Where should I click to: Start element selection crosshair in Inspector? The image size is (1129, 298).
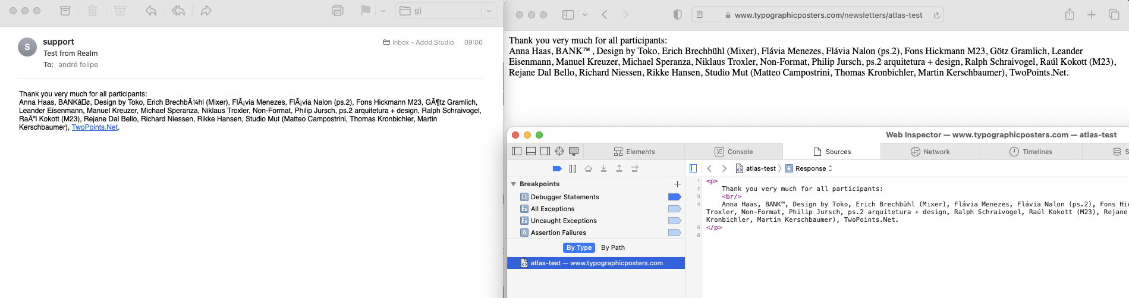click(x=559, y=152)
